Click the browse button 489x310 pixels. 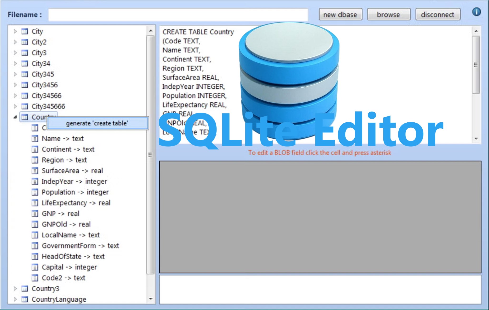(x=389, y=14)
